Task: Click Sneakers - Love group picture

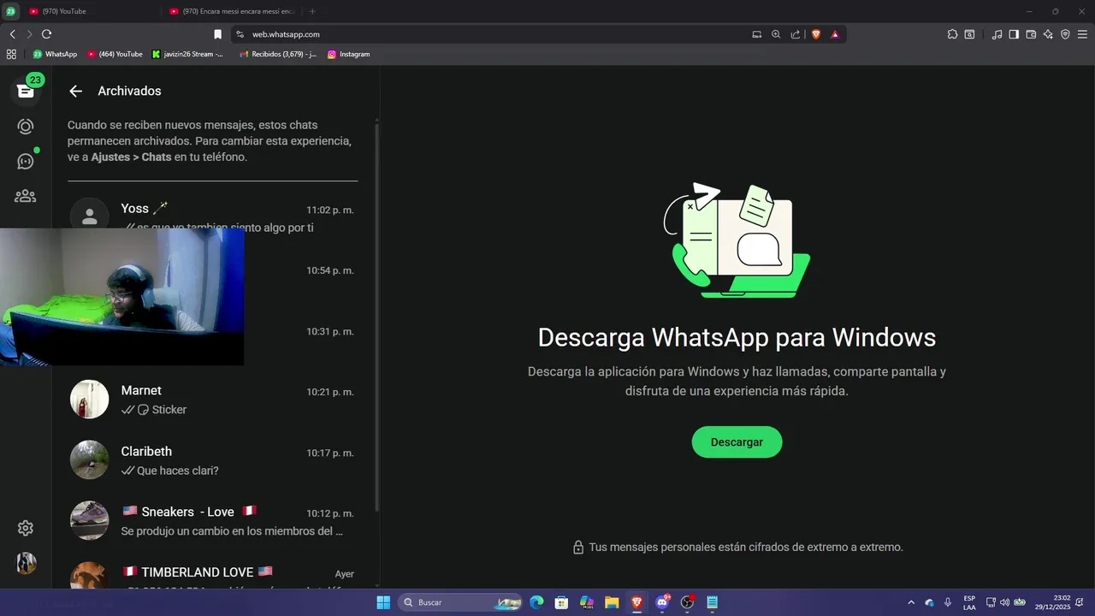Action: tap(89, 521)
